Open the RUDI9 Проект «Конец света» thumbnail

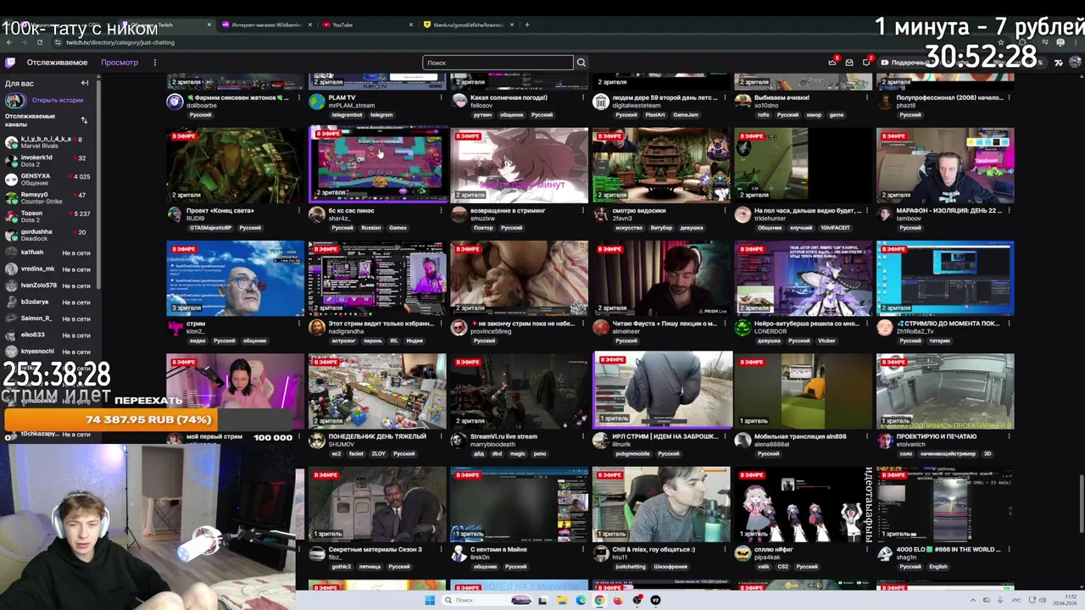coord(235,165)
